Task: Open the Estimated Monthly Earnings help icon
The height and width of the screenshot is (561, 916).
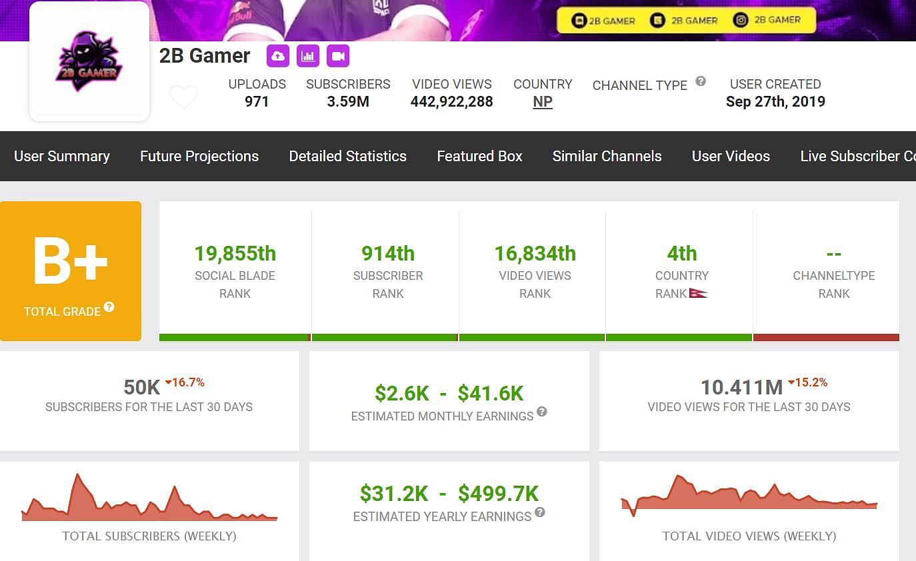Action: click(x=542, y=412)
